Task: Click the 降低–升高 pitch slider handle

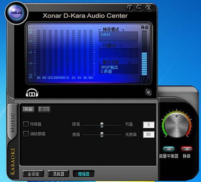Action: 102,125
